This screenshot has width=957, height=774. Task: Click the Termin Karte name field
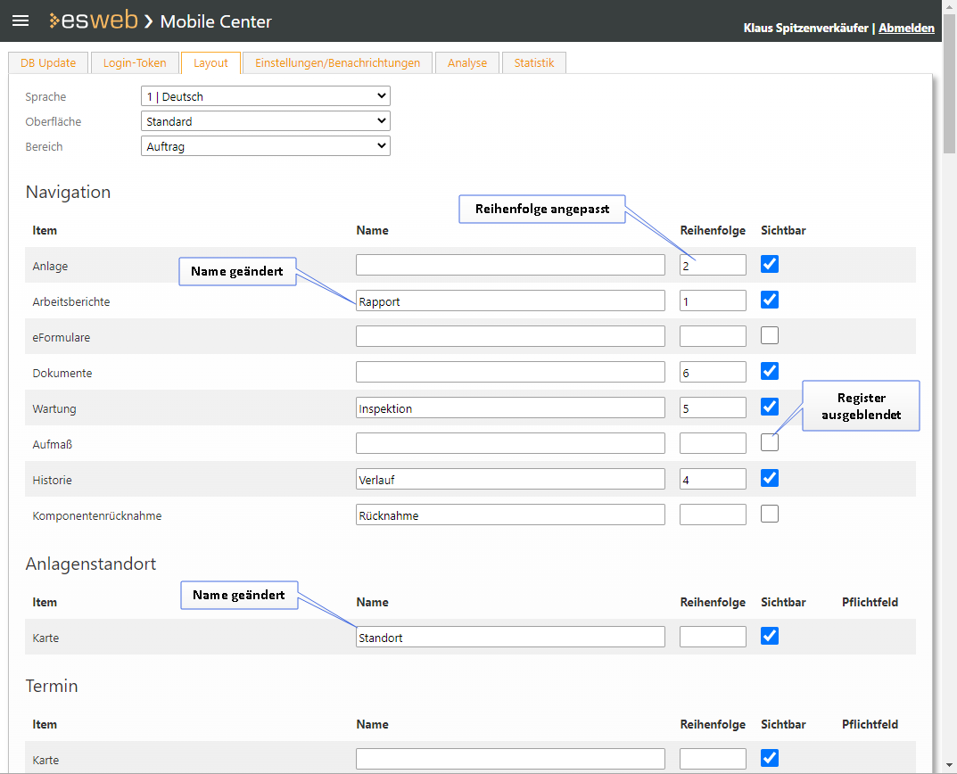click(510, 759)
